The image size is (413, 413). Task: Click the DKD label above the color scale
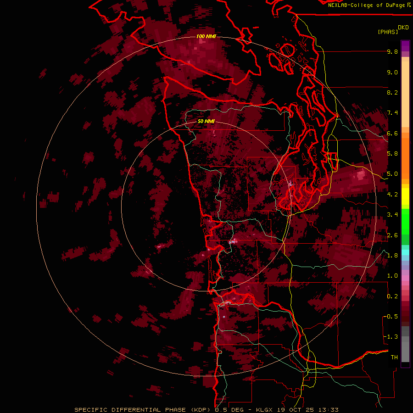(403, 28)
